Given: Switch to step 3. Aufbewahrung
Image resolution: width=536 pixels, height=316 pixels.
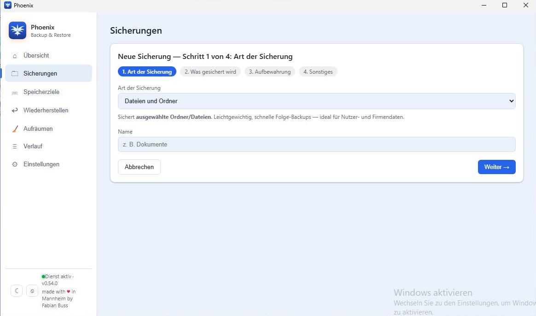Looking at the screenshot, I should point(270,72).
